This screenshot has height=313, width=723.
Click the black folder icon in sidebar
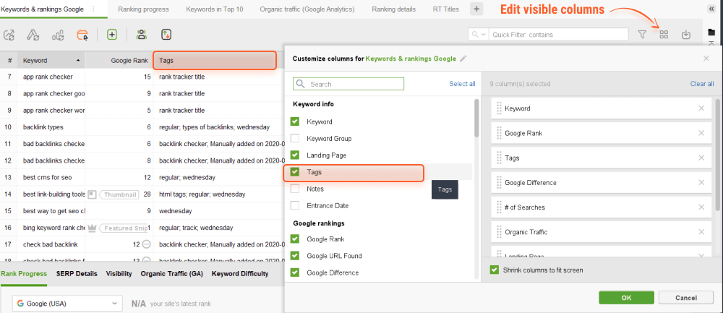coord(711,33)
